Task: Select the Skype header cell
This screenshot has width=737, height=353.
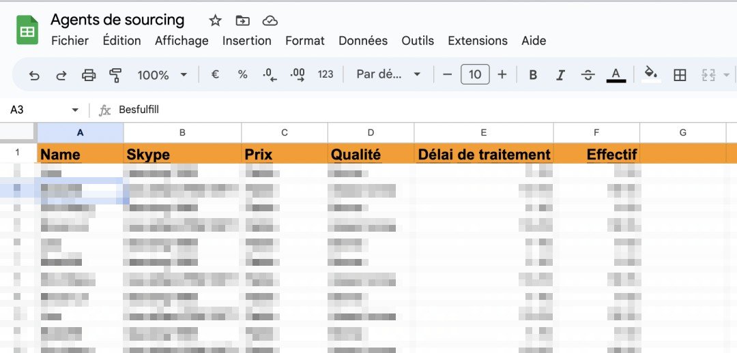Action: [182, 153]
